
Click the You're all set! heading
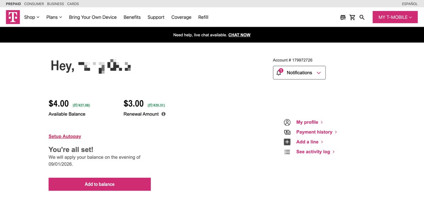pos(71,150)
